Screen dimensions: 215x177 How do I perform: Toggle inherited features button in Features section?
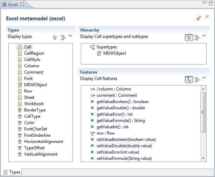[x=189, y=80]
